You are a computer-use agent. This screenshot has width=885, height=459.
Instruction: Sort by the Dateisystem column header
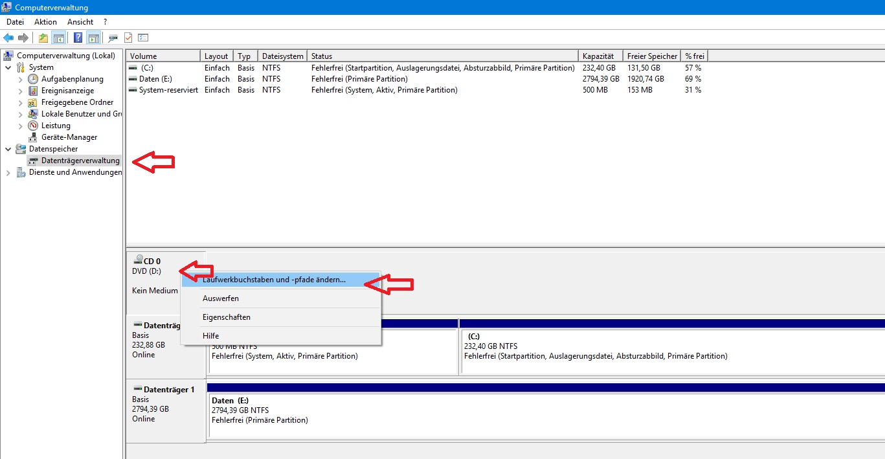pyautogui.click(x=282, y=56)
